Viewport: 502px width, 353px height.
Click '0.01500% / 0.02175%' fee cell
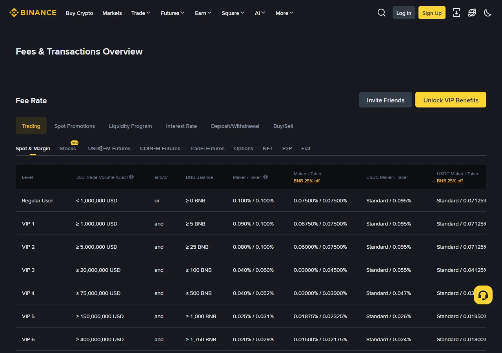[x=320, y=339]
